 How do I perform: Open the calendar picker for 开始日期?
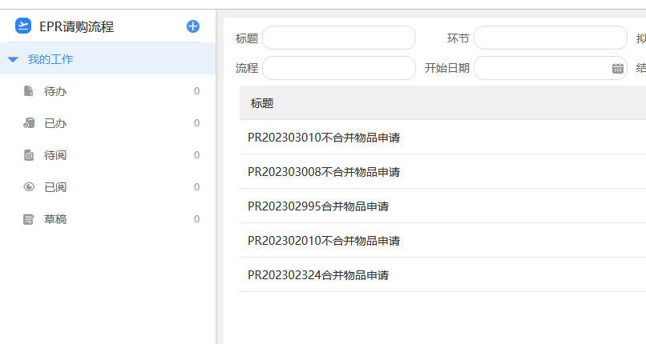(x=618, y=68)
